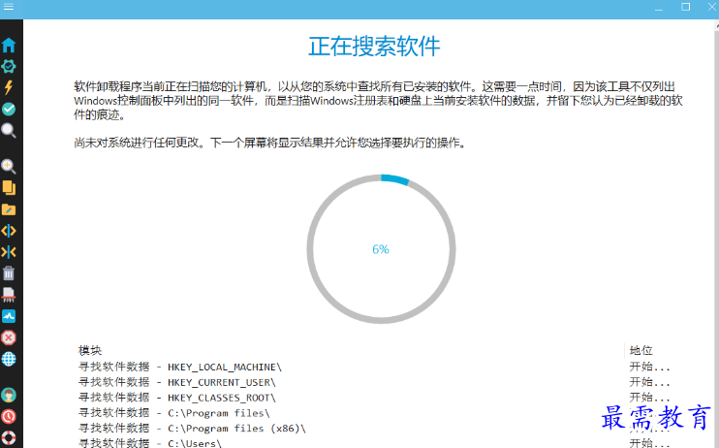Maximize the application window
The height and width of the screenshot is (448, 719).
point(685,7)
